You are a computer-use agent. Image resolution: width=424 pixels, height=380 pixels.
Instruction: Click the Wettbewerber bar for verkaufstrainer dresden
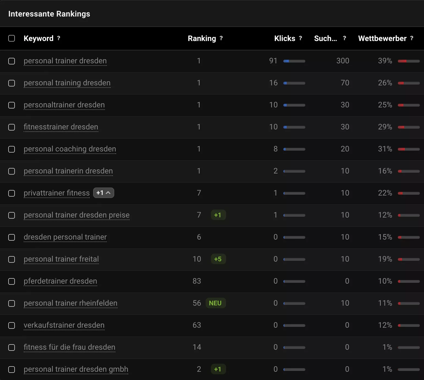(408, 325)
